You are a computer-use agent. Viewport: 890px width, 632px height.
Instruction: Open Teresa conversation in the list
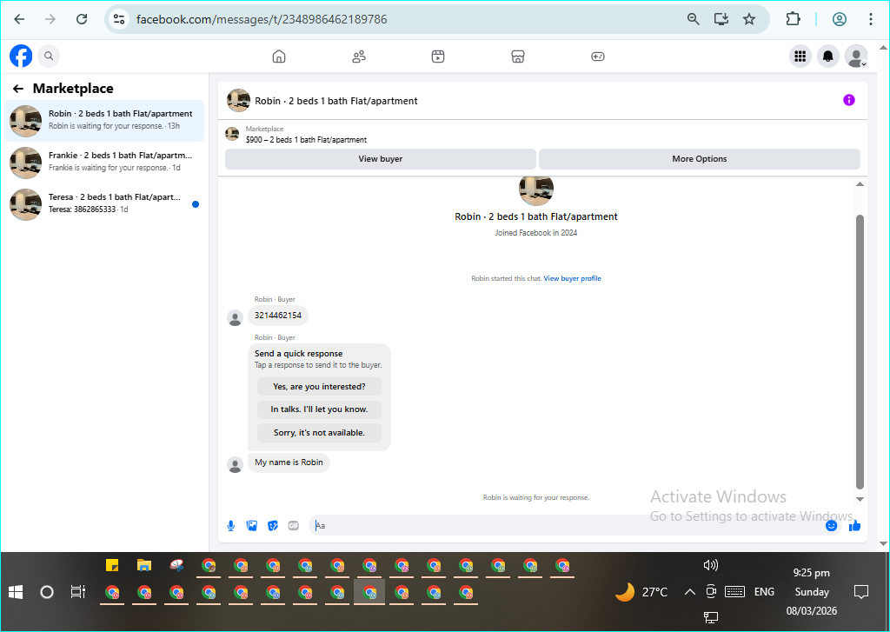coord(104,203)
